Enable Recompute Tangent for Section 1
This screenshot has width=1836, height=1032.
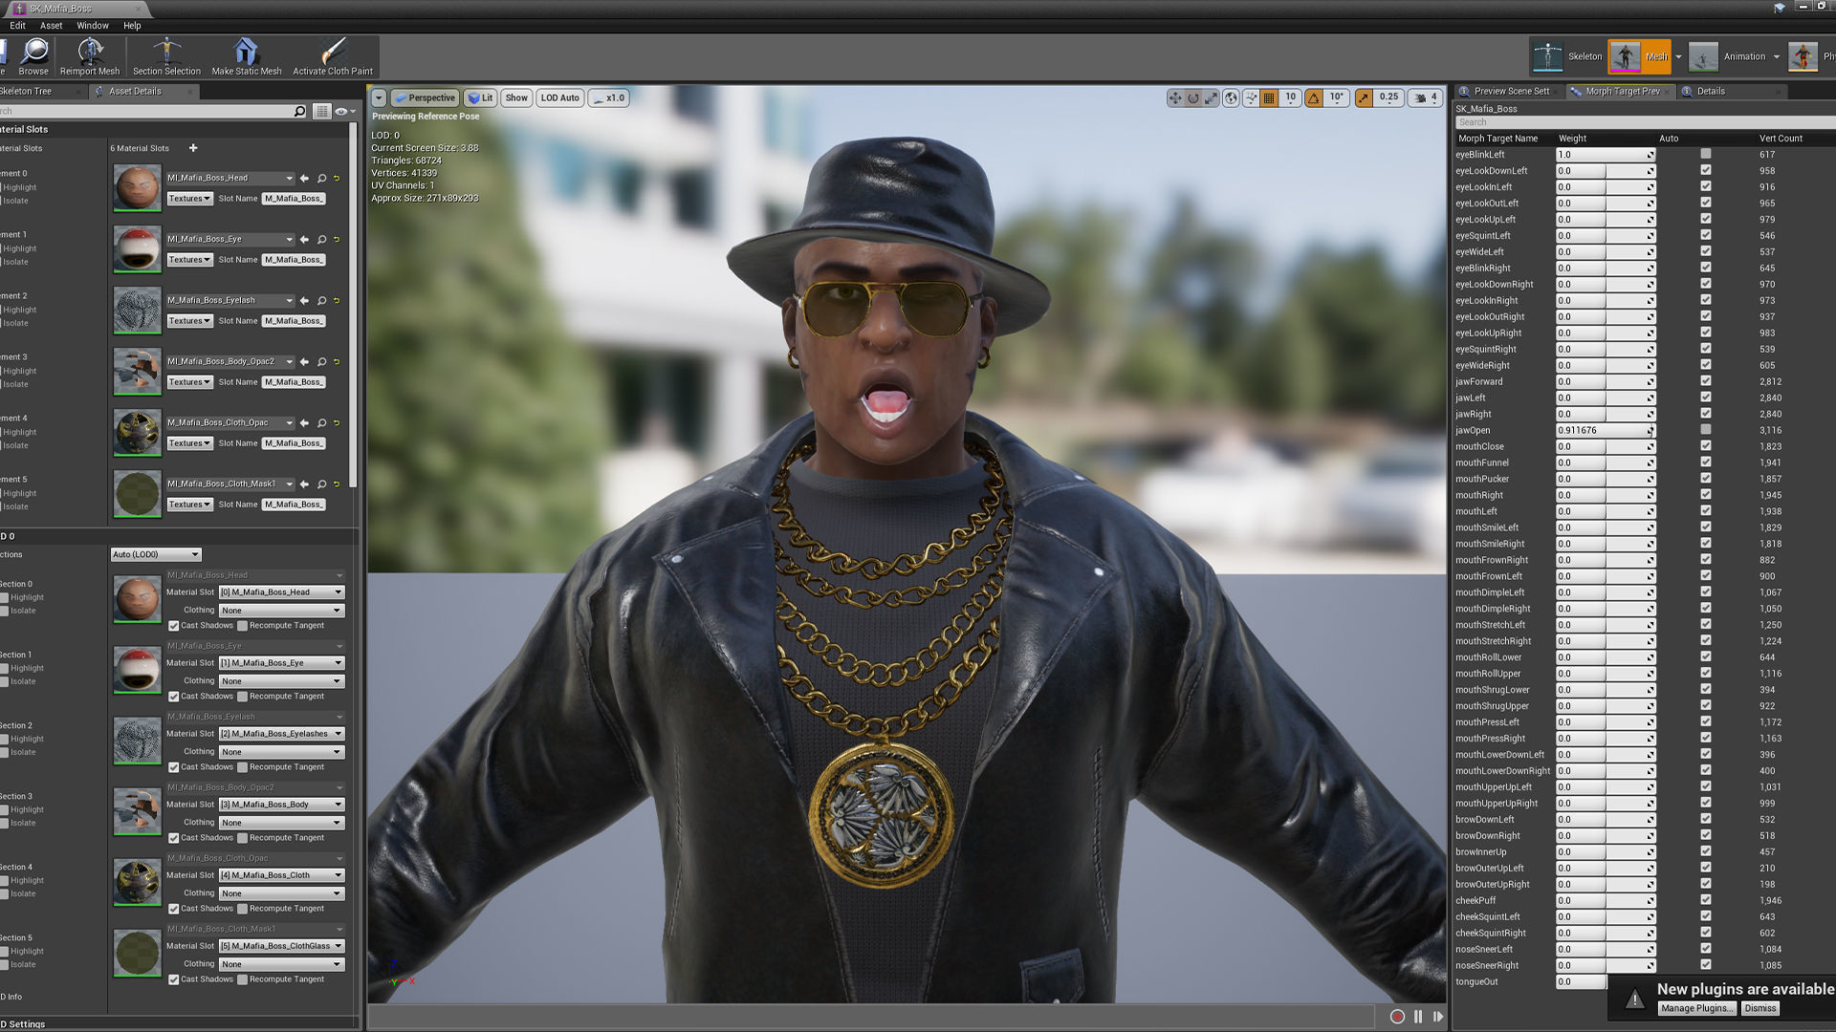[243, 697]
